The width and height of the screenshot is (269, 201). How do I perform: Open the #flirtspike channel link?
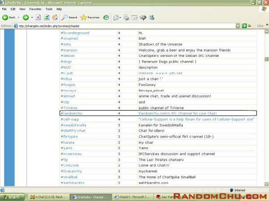click(69, 137)
